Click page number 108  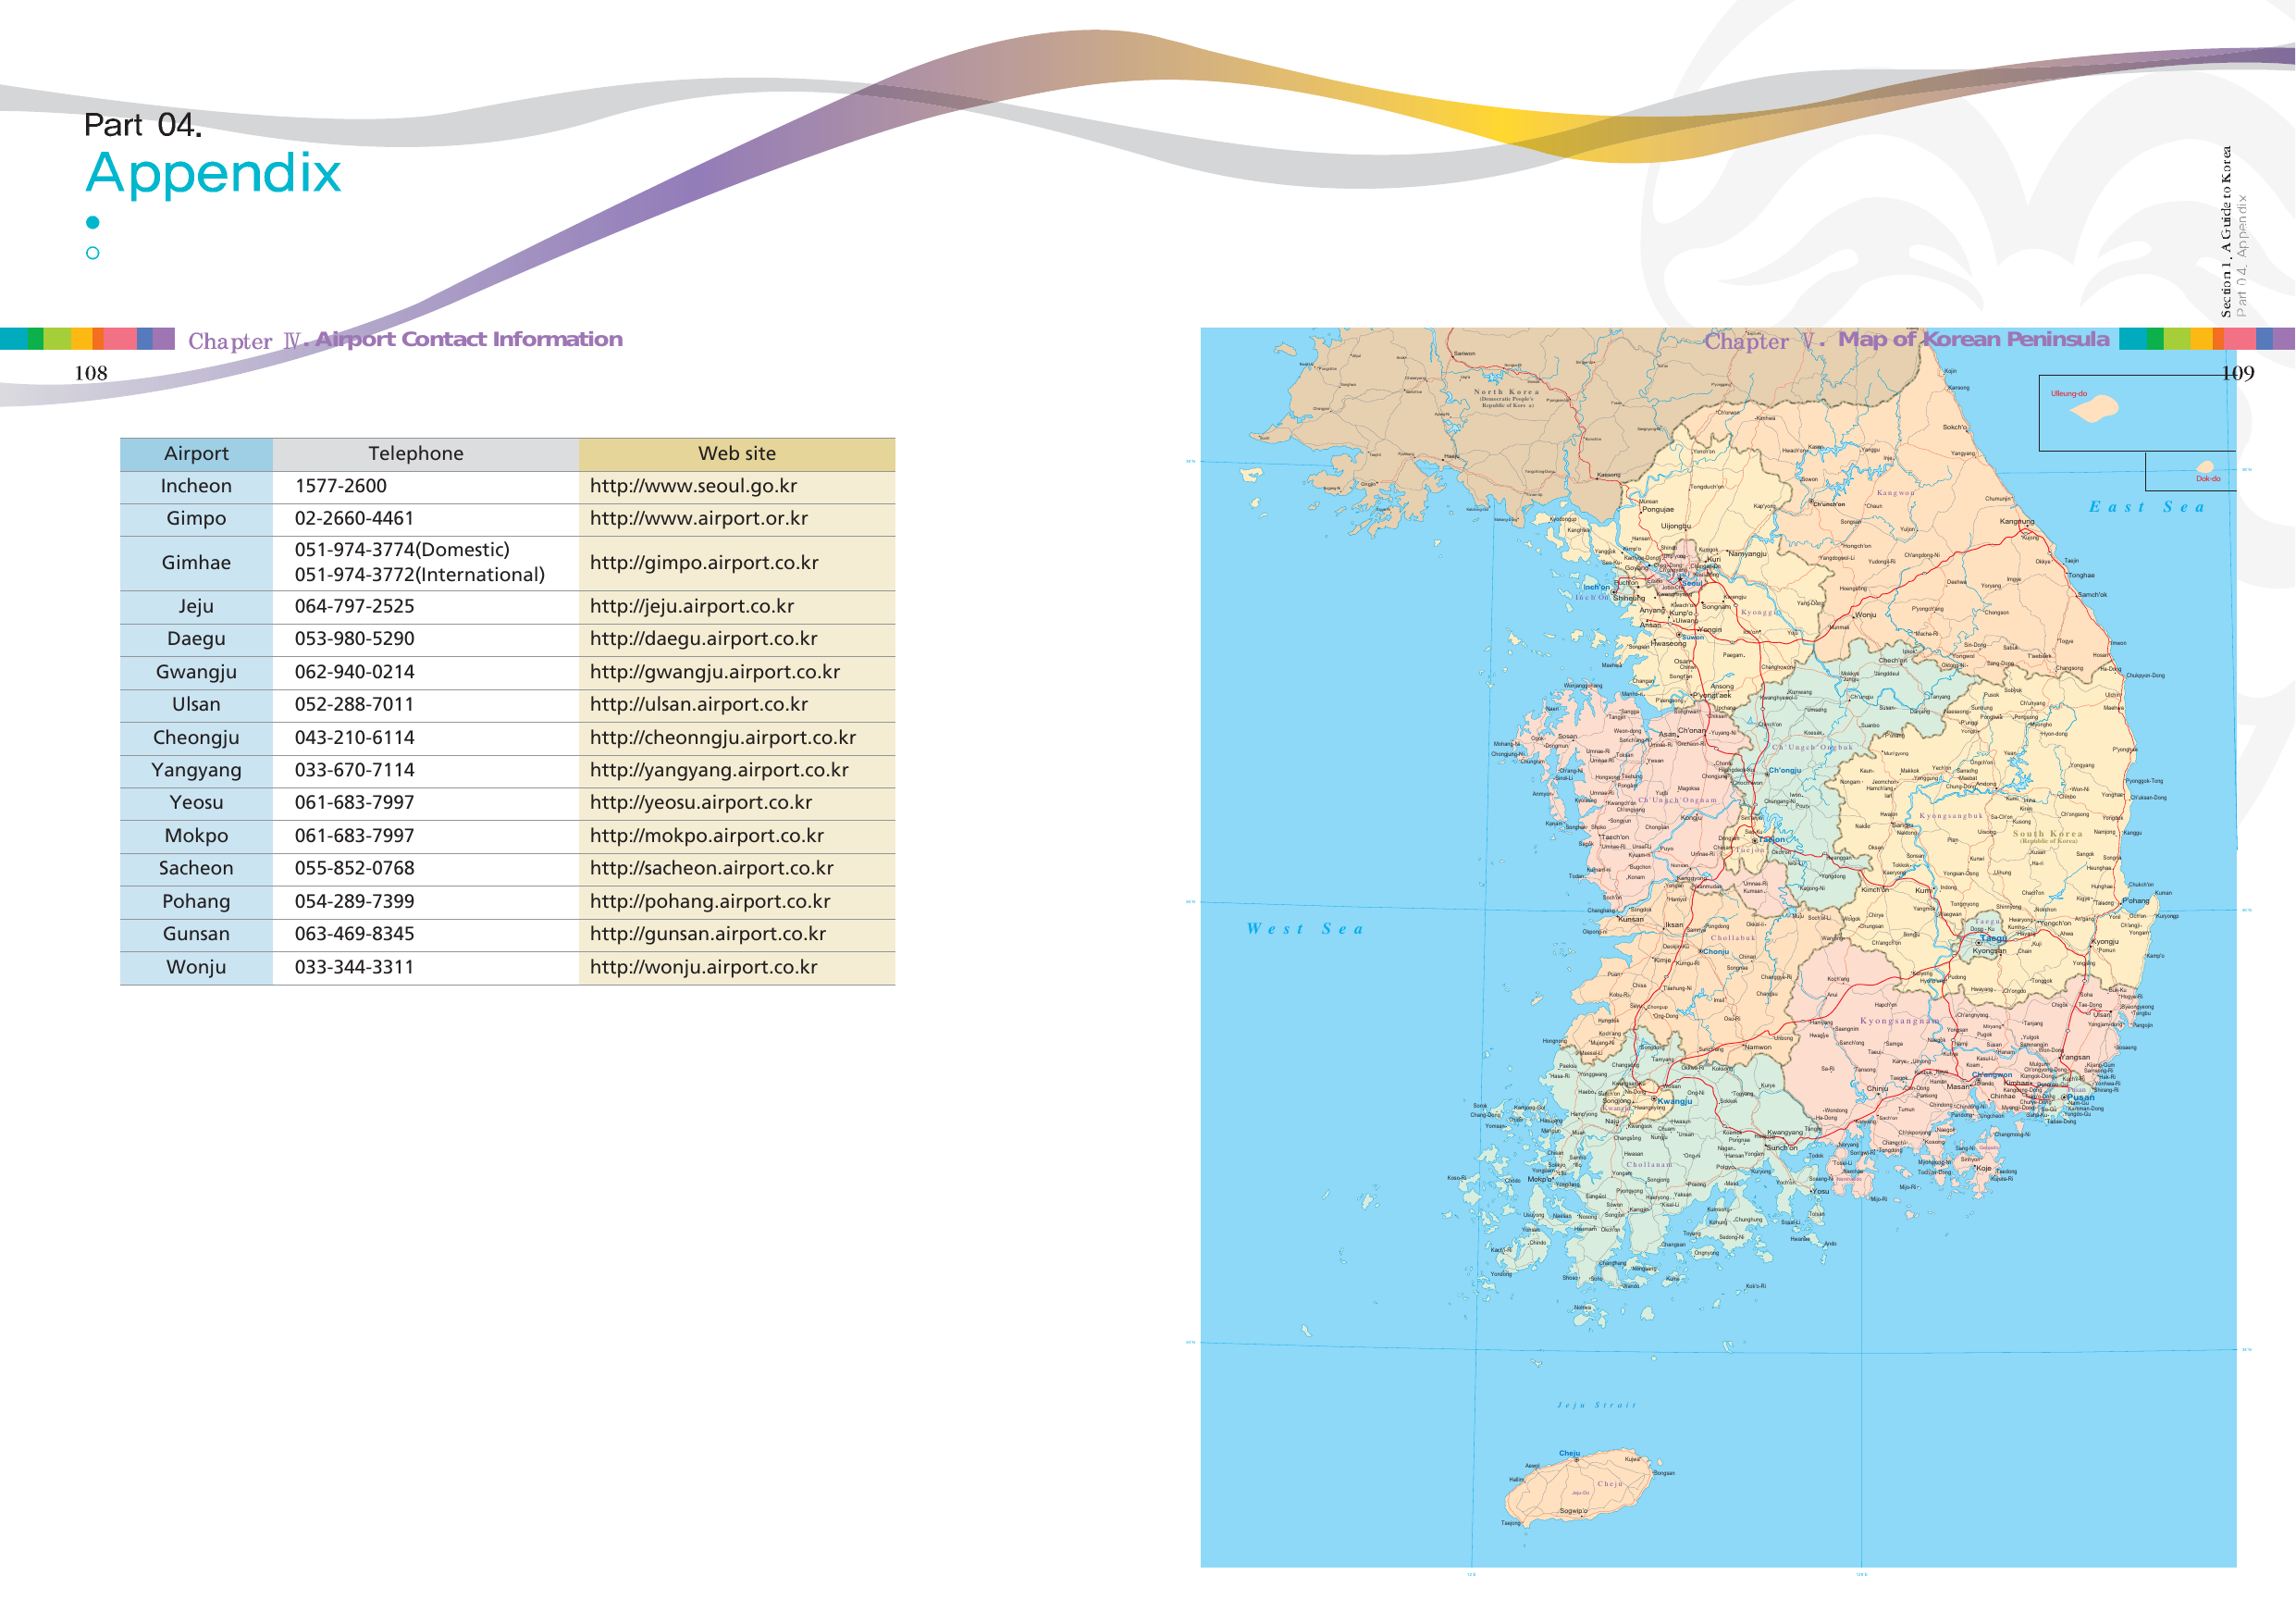click(91, 373)
